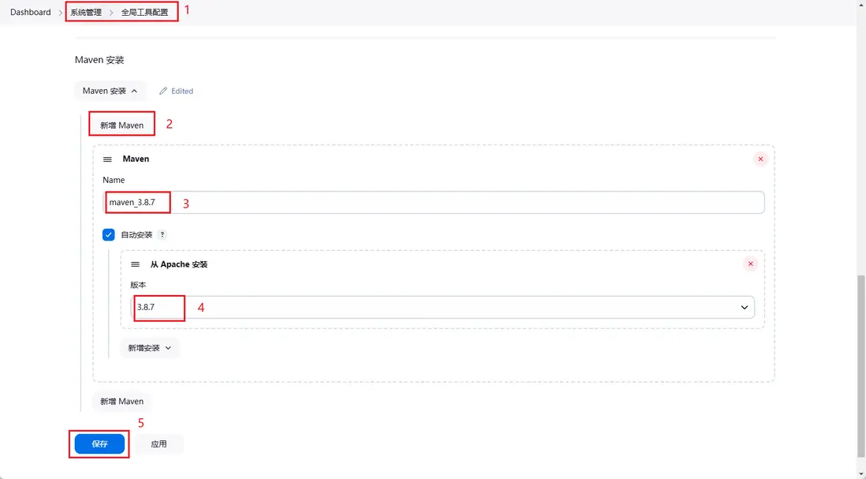Delete the Maven installation with red X

click(x=760, y=159)
